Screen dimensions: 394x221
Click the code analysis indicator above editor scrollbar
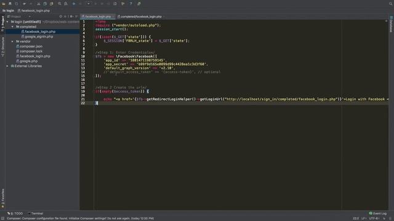click(386, 21)
